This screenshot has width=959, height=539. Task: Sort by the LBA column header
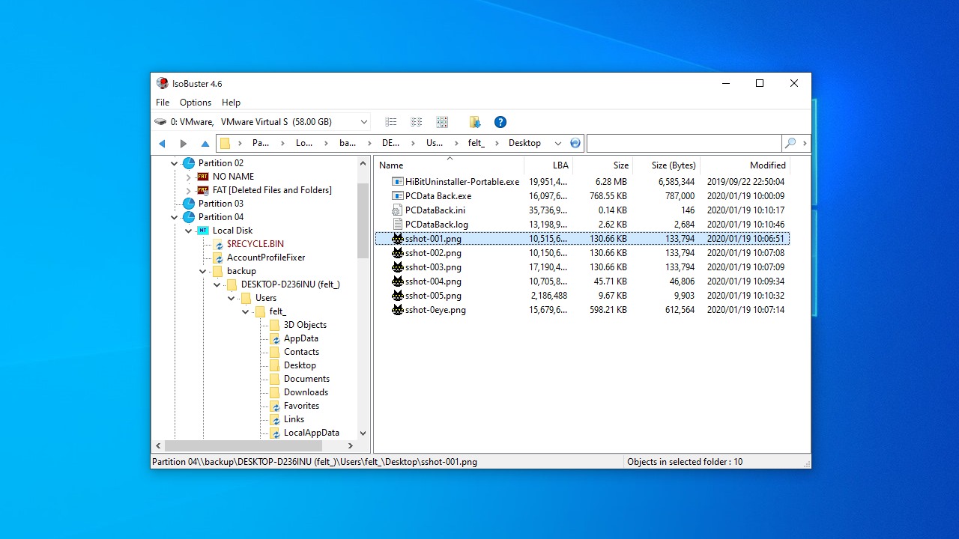tap(548, 165)
